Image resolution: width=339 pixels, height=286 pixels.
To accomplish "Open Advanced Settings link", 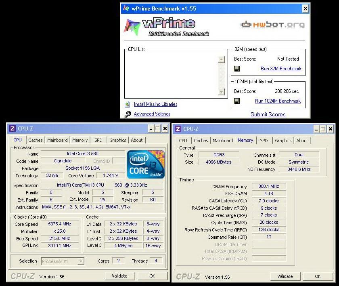I will pyautogui.click(x=152, y=114).
